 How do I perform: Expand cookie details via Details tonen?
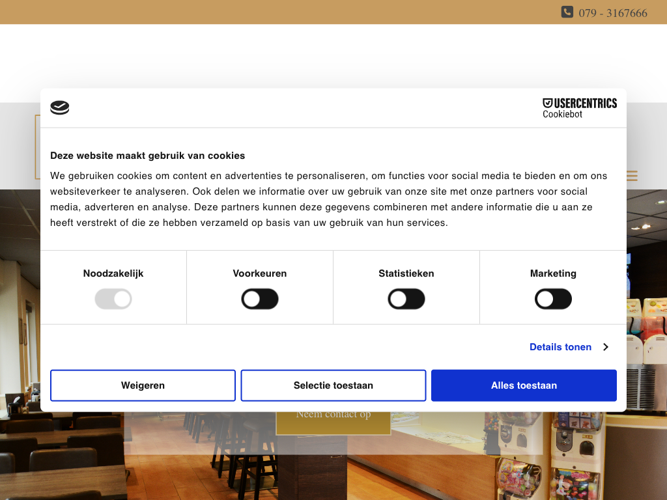tap(560, 347)
